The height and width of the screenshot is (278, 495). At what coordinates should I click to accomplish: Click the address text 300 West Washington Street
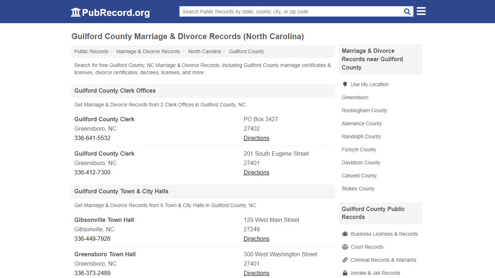(x=280, y=254)
